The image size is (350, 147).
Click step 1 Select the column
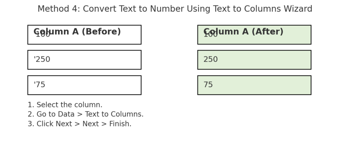[x=65, y=105]
